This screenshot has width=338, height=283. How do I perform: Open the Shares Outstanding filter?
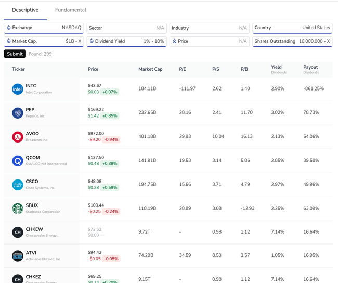coord(292,41)
